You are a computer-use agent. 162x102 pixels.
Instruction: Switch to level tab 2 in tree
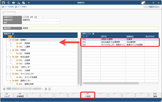pos(14,36)
